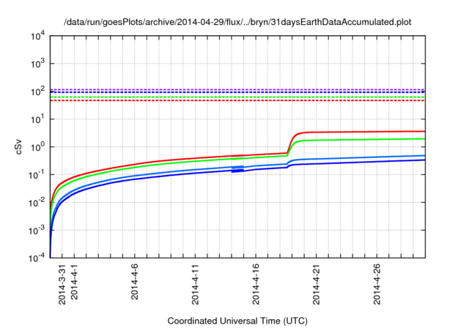Click the 2014-4-26 date label
Screen dimensions: 469x328
tap(377, 284)
